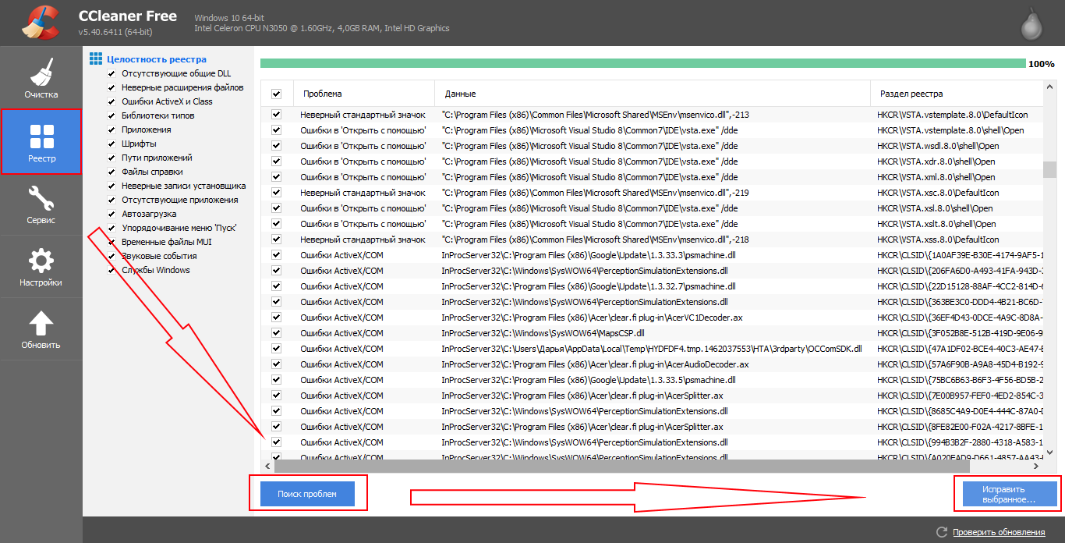Image resolution: width=1065 pixels, height=543 pixels.
Task: Click the update refresh icon beside Проверить обновления
Action: (x=942, y=532)
